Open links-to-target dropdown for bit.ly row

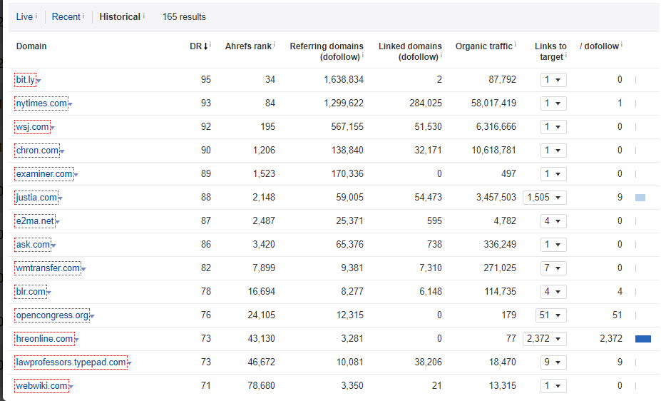click(x=553, y=80)
